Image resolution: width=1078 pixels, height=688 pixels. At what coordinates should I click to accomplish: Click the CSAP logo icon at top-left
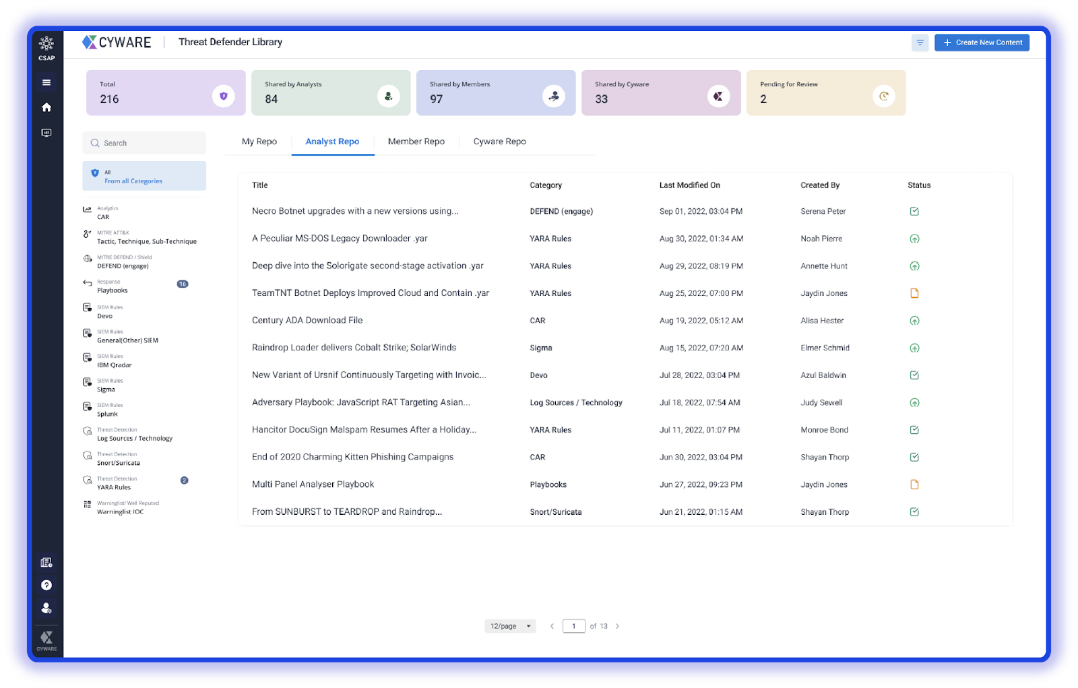pos(46,48)
